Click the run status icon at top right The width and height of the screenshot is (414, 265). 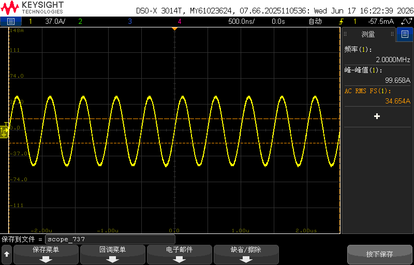406,21
